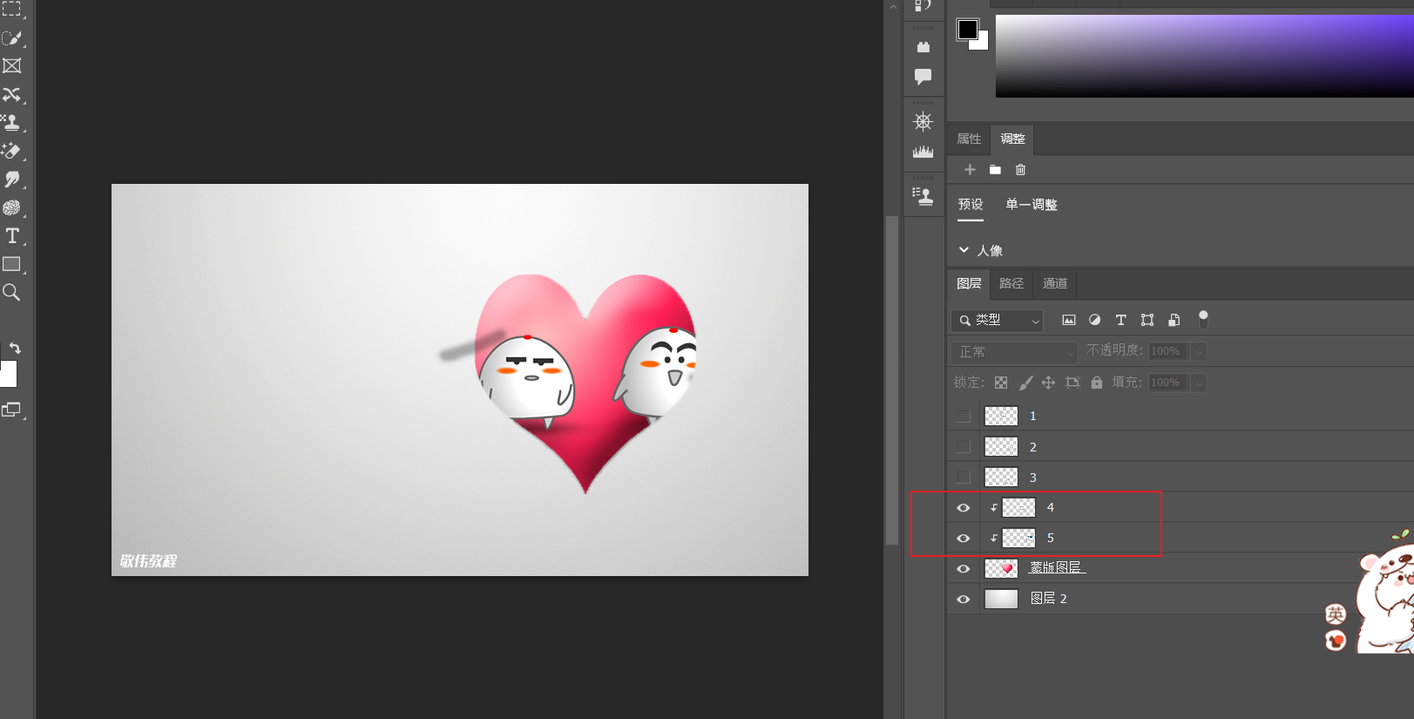Screen dimensions: 1414x719
Task: Hide the 蒙版图层 layer eye icon
Action: (x=964, y=569)
